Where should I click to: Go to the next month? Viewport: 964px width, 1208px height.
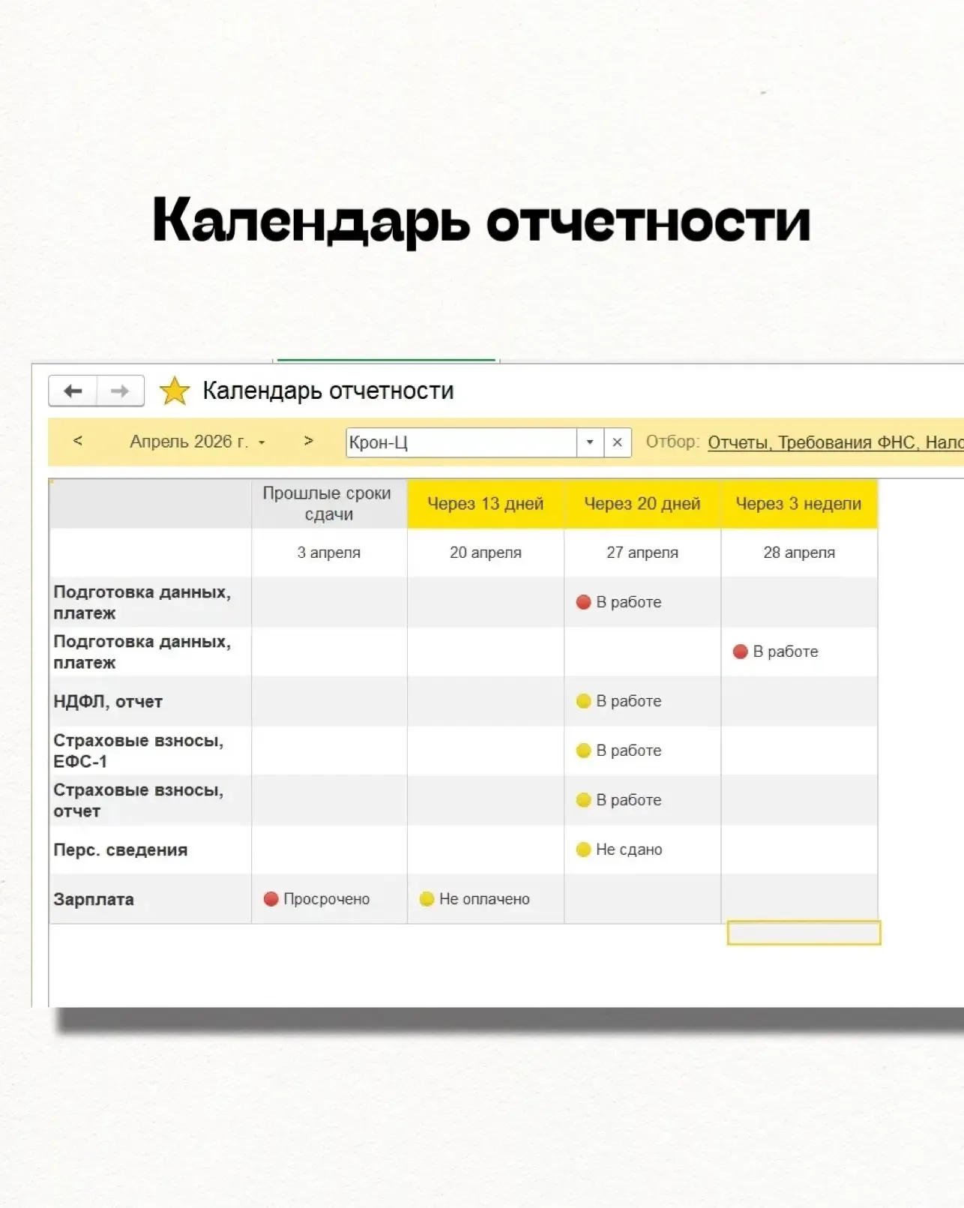pos(308,441)
